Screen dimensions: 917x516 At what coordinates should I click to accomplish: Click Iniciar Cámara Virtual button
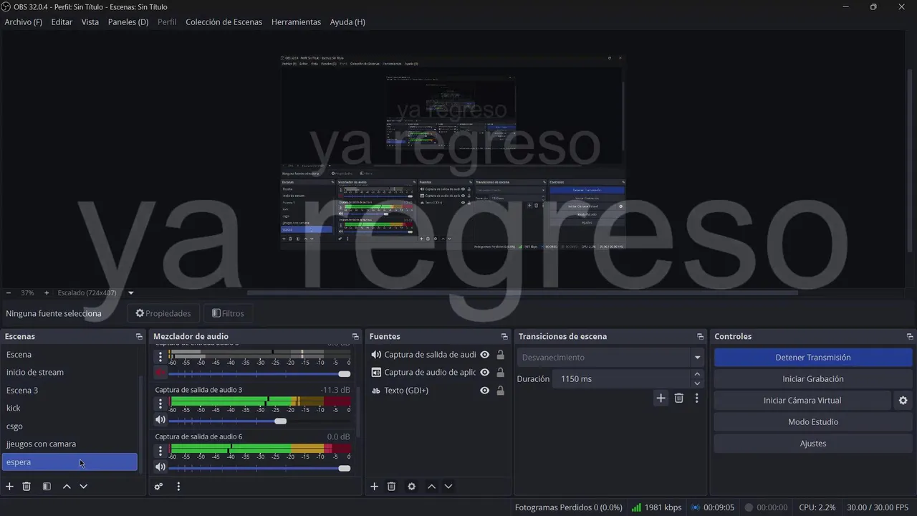pos(802,401)
